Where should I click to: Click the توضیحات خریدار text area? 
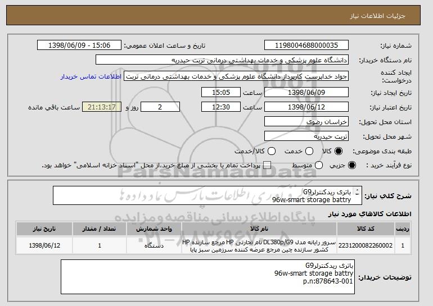pos(208,277)
